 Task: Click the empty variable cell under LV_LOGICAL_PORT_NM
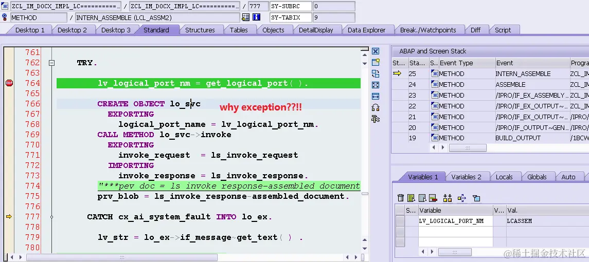[455, 232]
